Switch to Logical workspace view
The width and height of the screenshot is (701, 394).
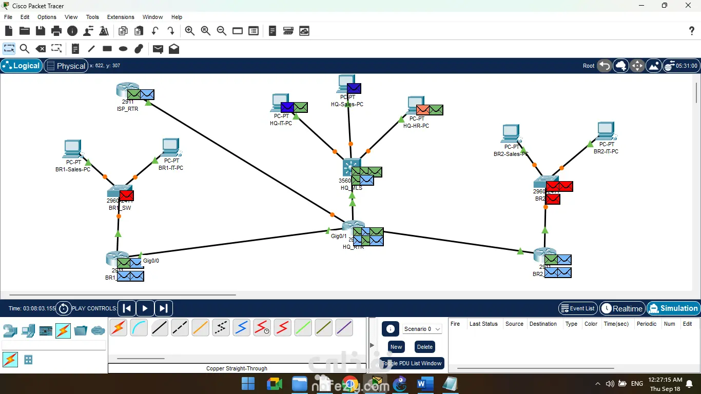(21, 66)
